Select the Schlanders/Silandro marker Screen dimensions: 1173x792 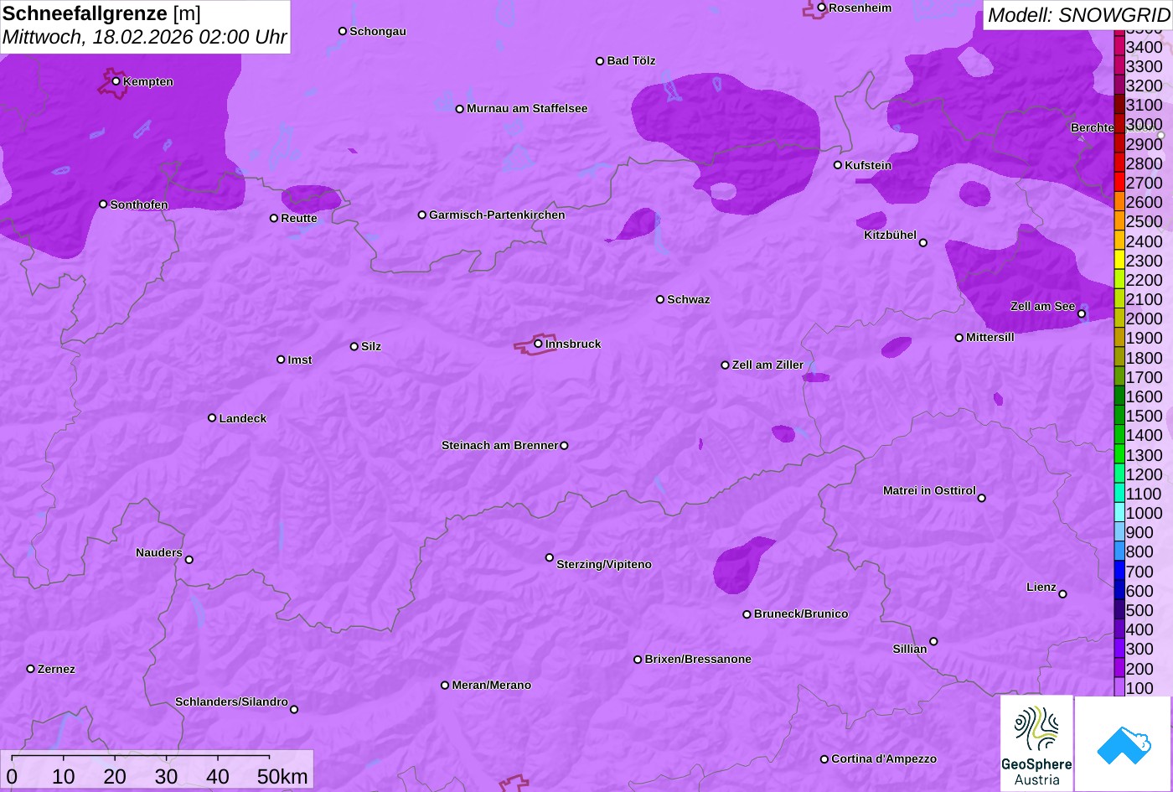(x=294, y=710)
